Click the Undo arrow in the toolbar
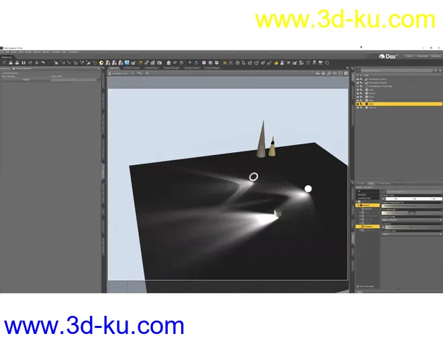Screen dimensions: 443x340 pyautogui.click(x=44, y=62)
